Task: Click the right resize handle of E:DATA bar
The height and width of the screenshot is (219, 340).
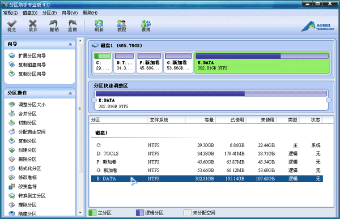Action: click(x=329, y=100)
